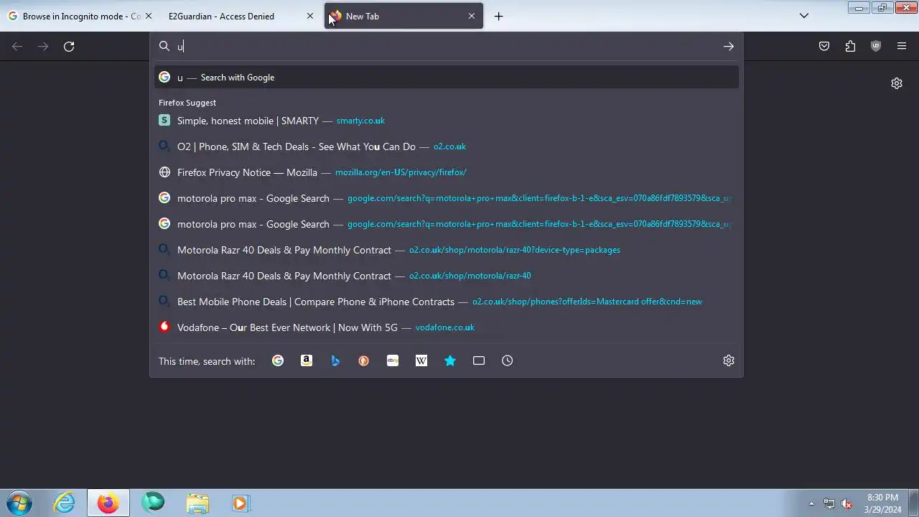Search open tabs using the tabs icon
The height and width of the screenshot is (517, 919).
[x=479, y=360]
